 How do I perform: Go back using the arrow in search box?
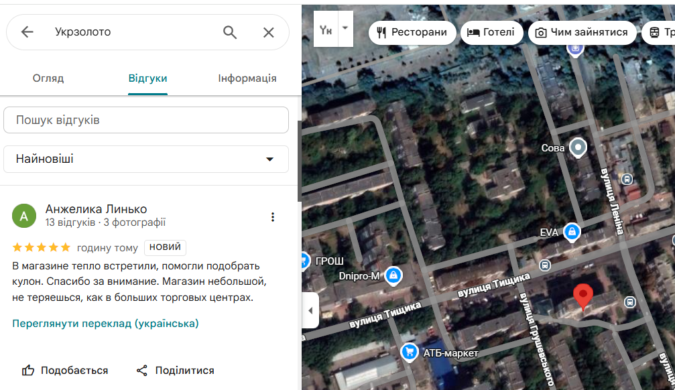pyautogui.click(x=27, y=32)
